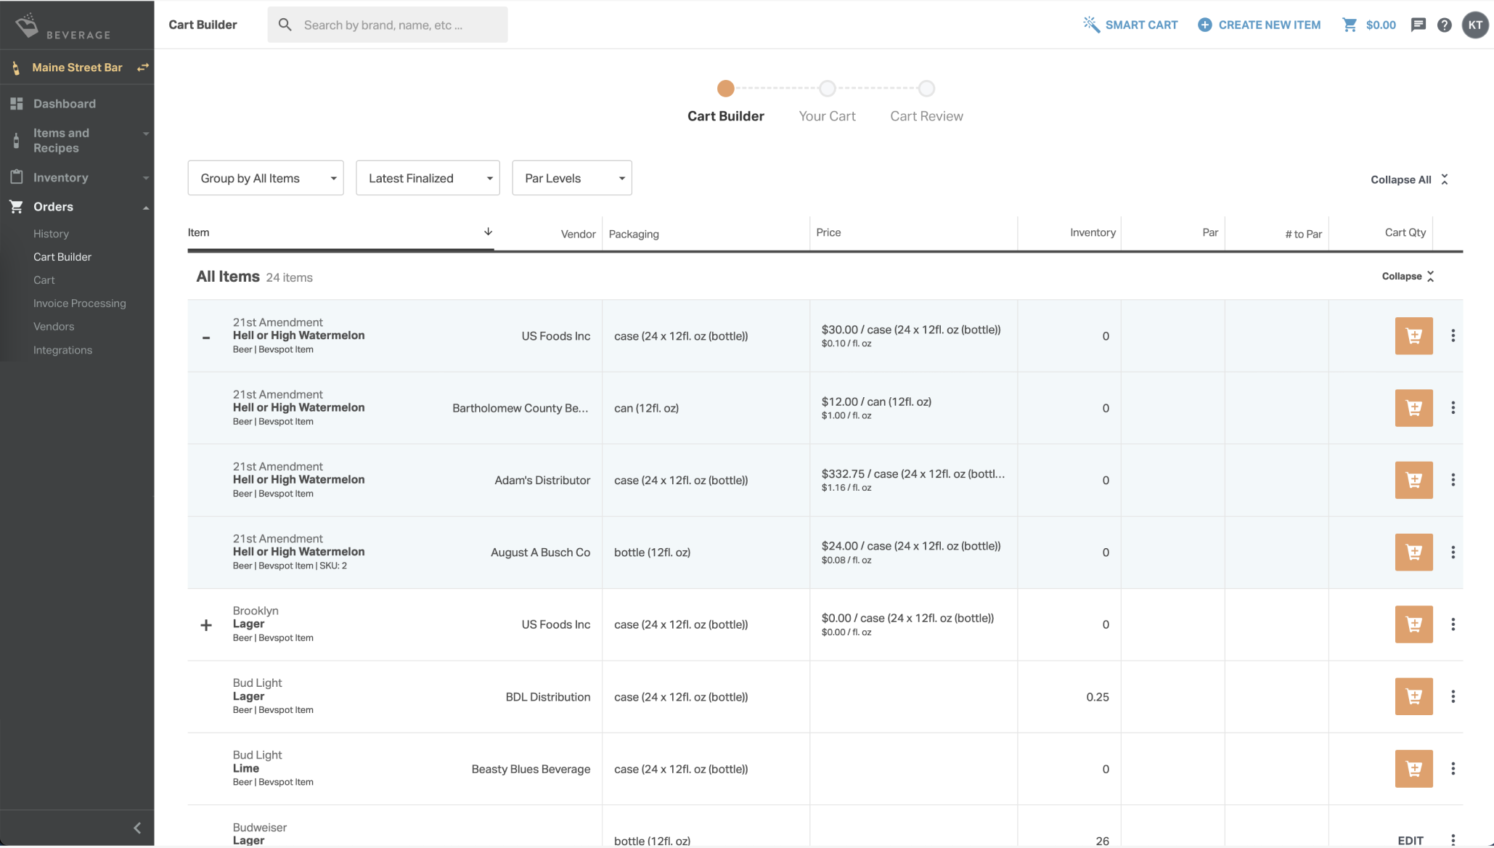Open more options for Bud Light Lime row

coord(1453,769)
